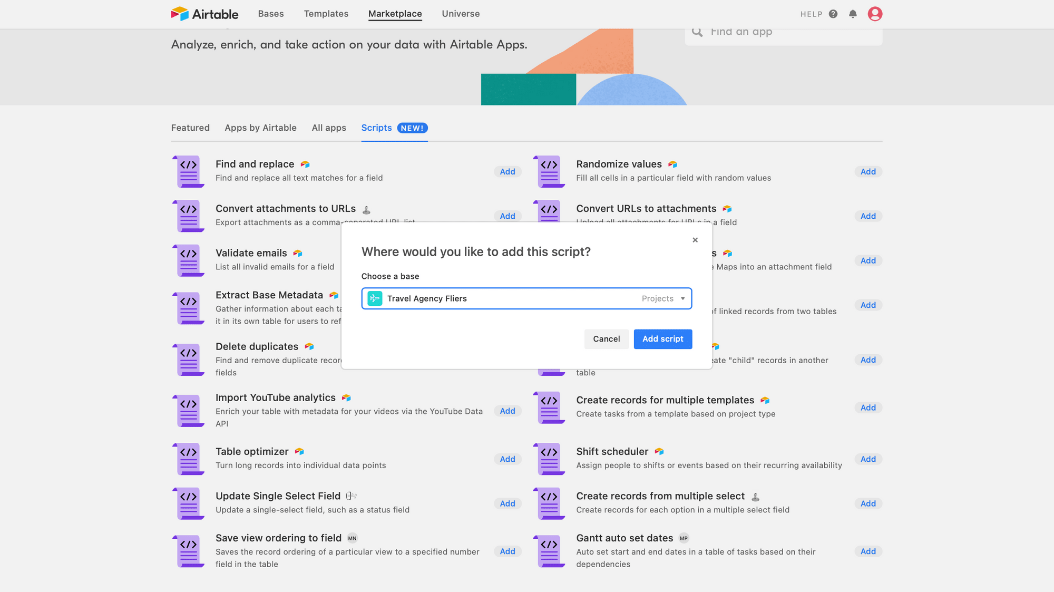Open the Validate emails script title
Viewport: 1054px width, 592px height.
pyautogui.click(x=251, y=253)
